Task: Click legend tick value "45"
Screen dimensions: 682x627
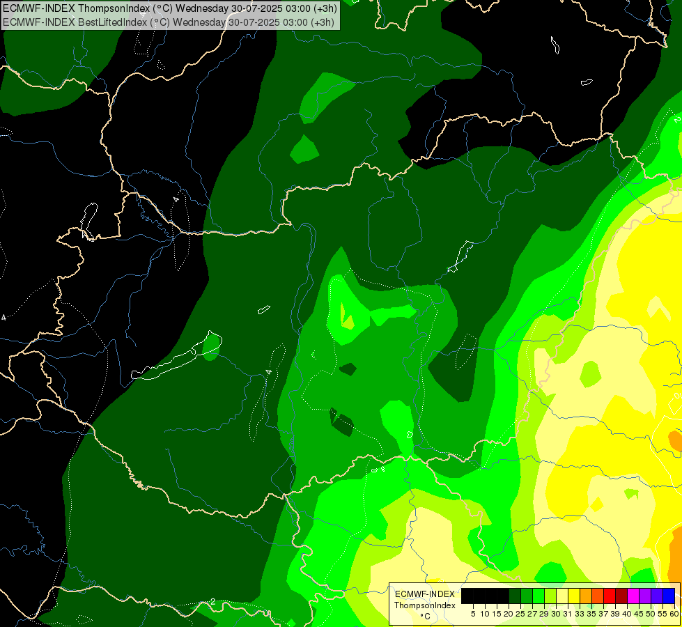Action: pos(639,614)
